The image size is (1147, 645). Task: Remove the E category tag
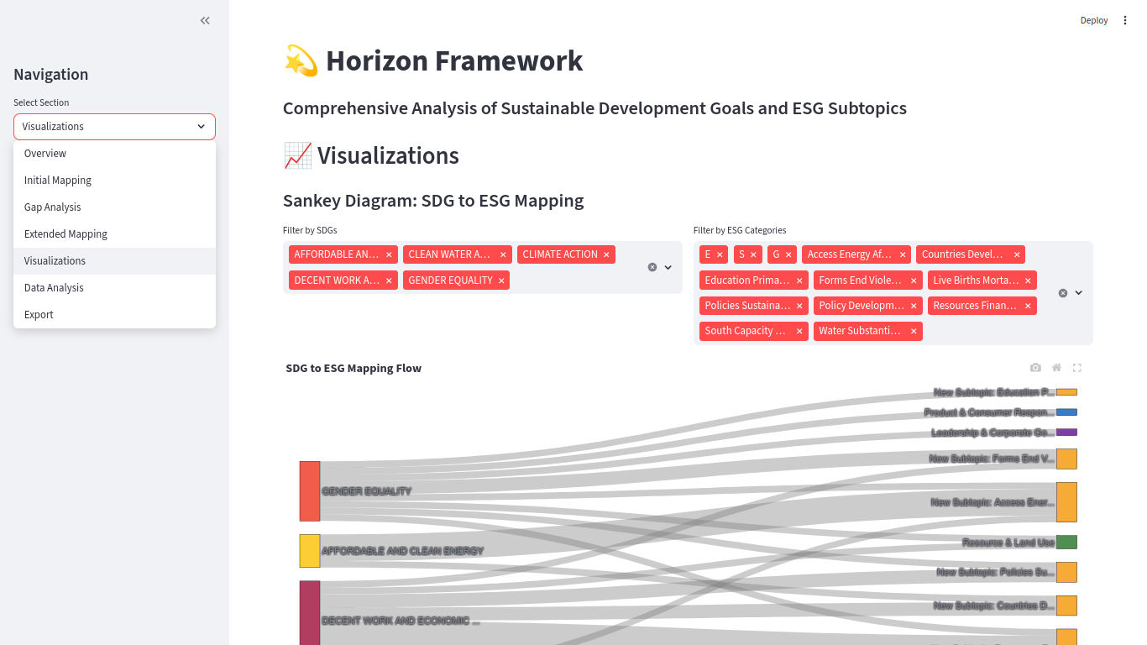(x=720, y=254)
